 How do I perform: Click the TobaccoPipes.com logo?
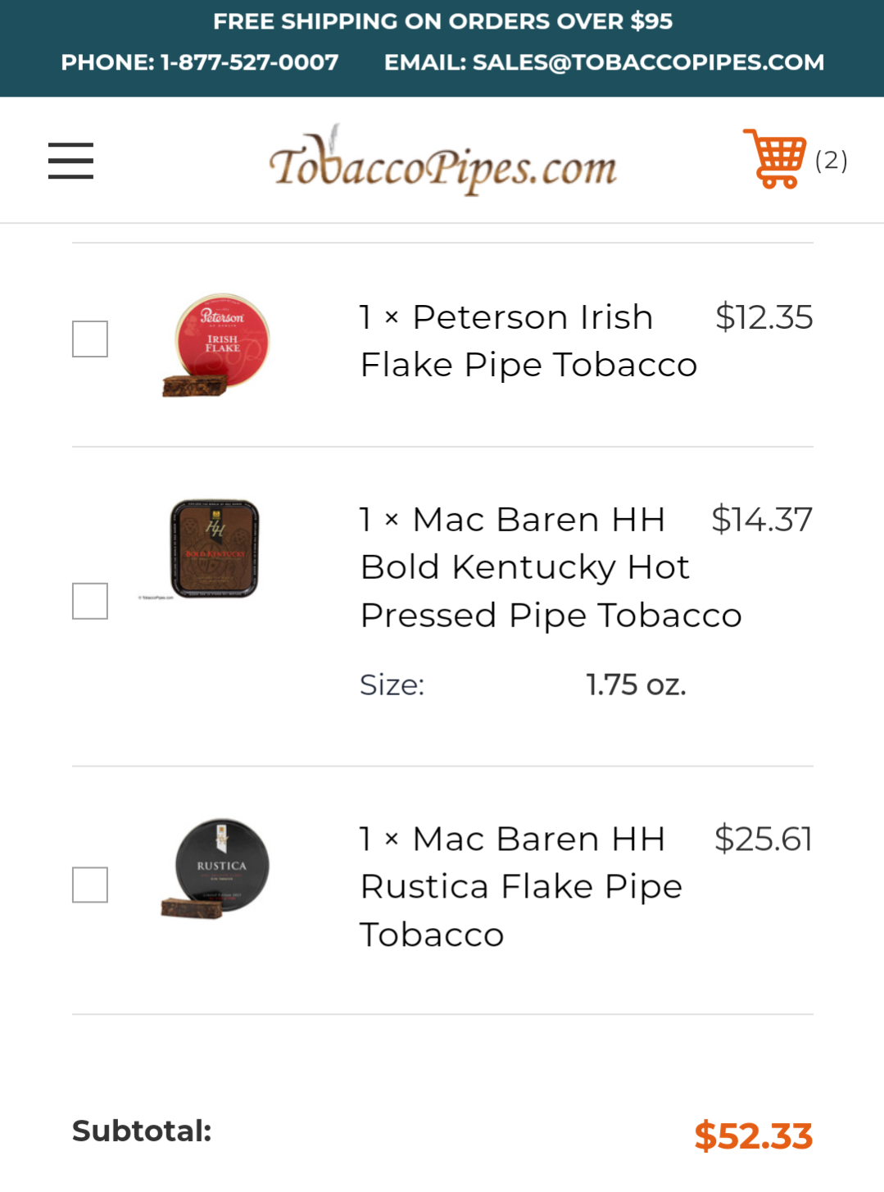click(x=442, y=162)
